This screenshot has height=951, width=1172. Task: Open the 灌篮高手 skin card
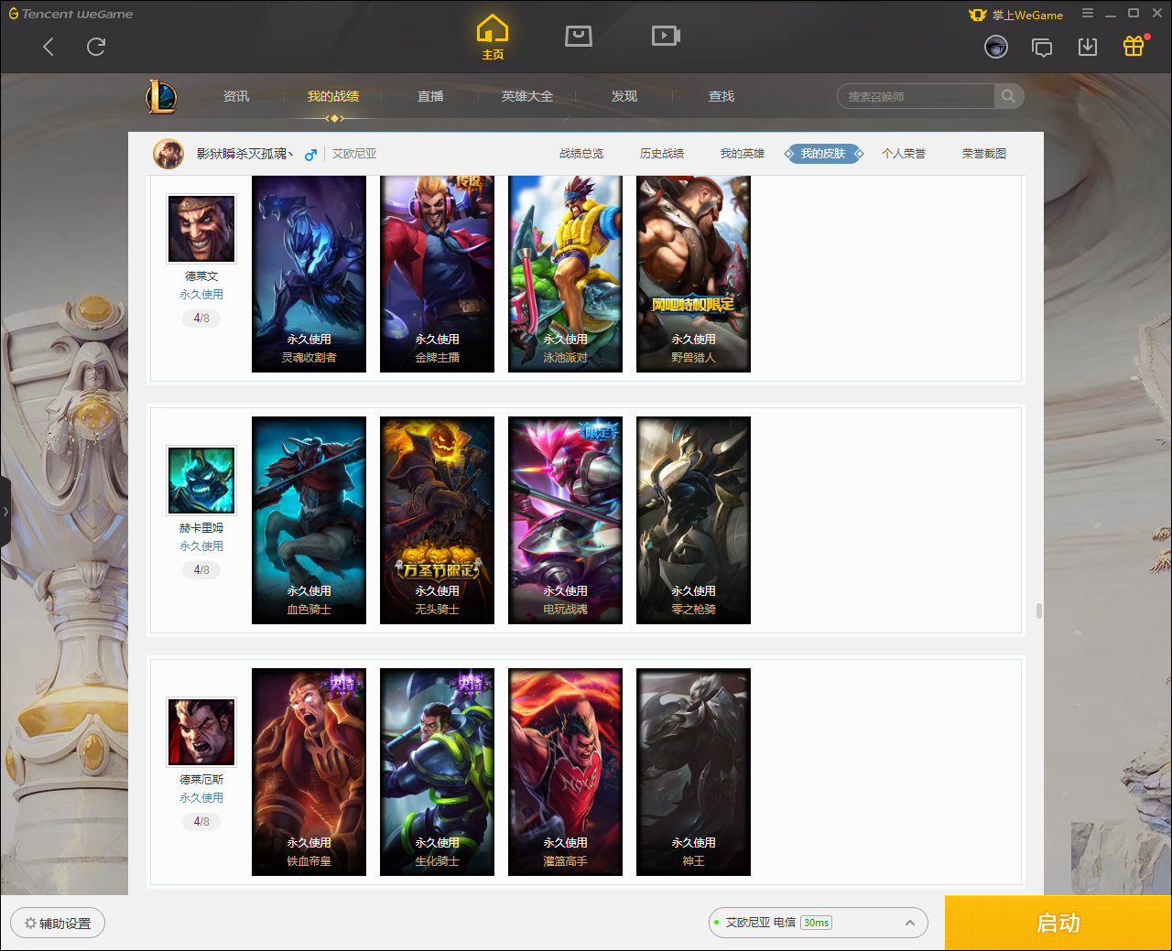point(565,772)
